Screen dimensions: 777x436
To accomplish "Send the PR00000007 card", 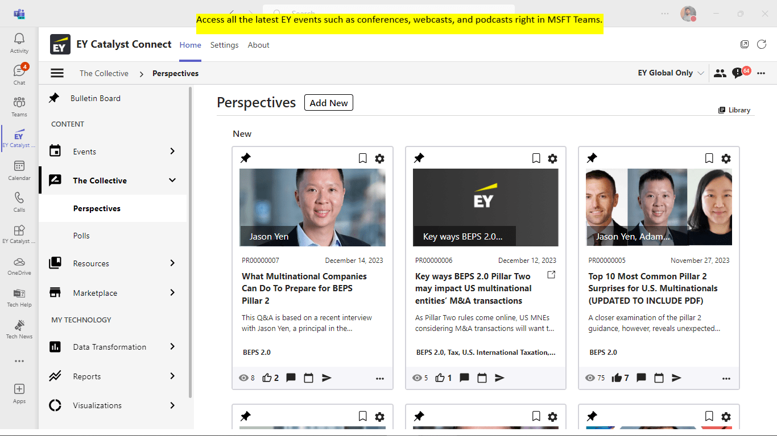I will 326,378.
